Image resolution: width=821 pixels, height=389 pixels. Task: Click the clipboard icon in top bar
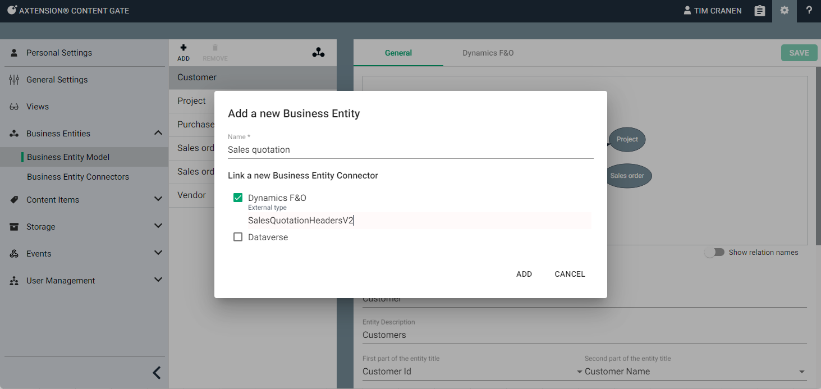pos(759,11)
